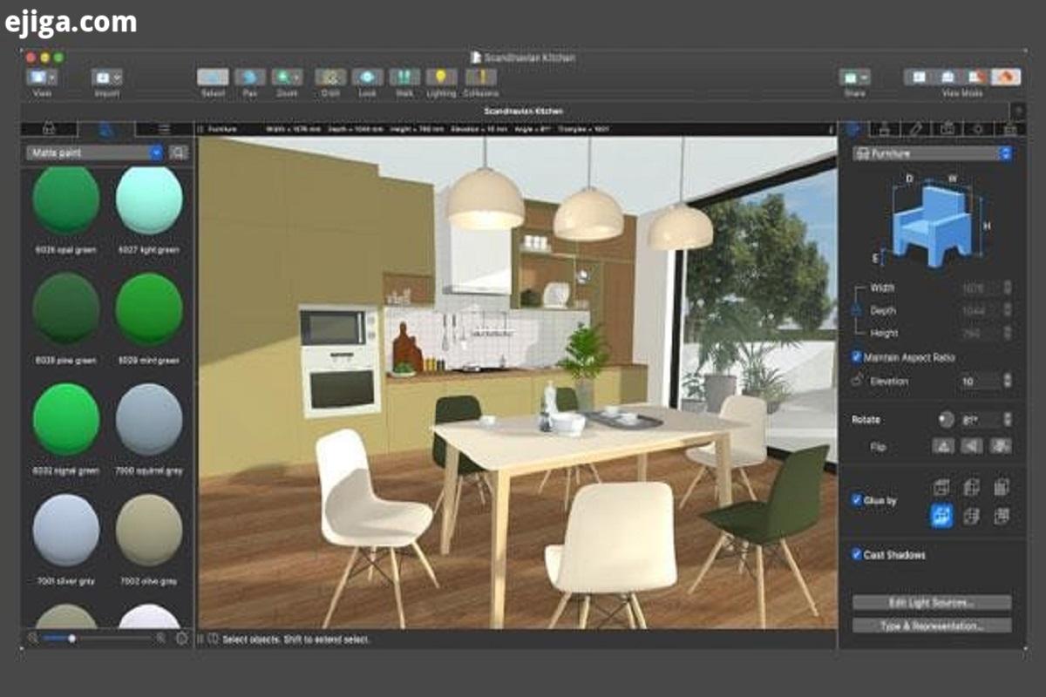Click the large thumbnail zoom-in magnifier
The image size is (1046, 697).
coord(160,638)
